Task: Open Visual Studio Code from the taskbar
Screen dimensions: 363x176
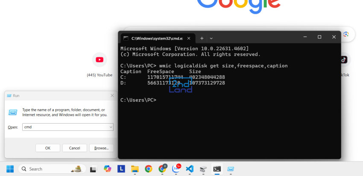Action: [190, 169]
